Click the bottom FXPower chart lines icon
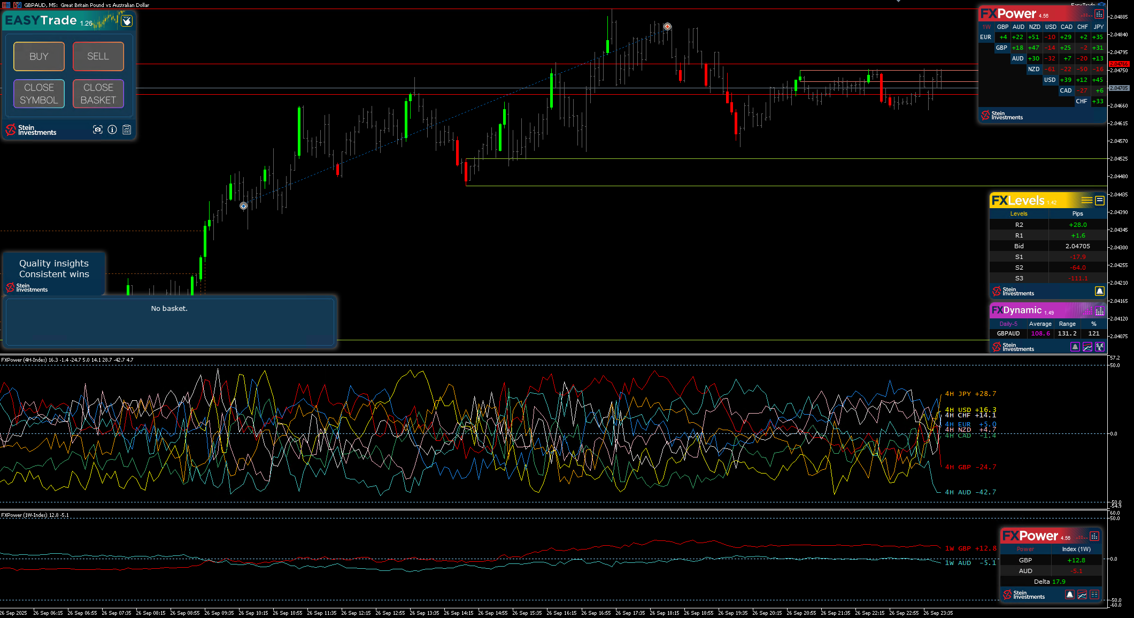Viewport: 1134px width, 618px height. pos(1082,594)
